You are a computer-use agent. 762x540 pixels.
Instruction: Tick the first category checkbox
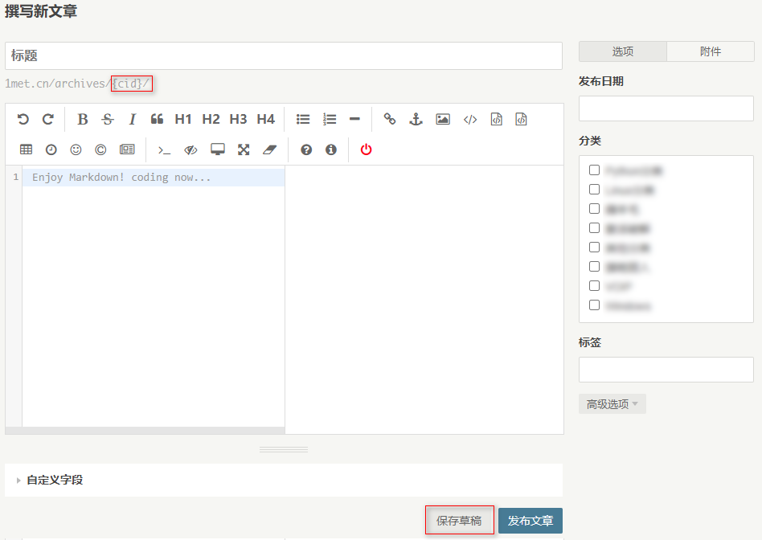tap(594, 170)
